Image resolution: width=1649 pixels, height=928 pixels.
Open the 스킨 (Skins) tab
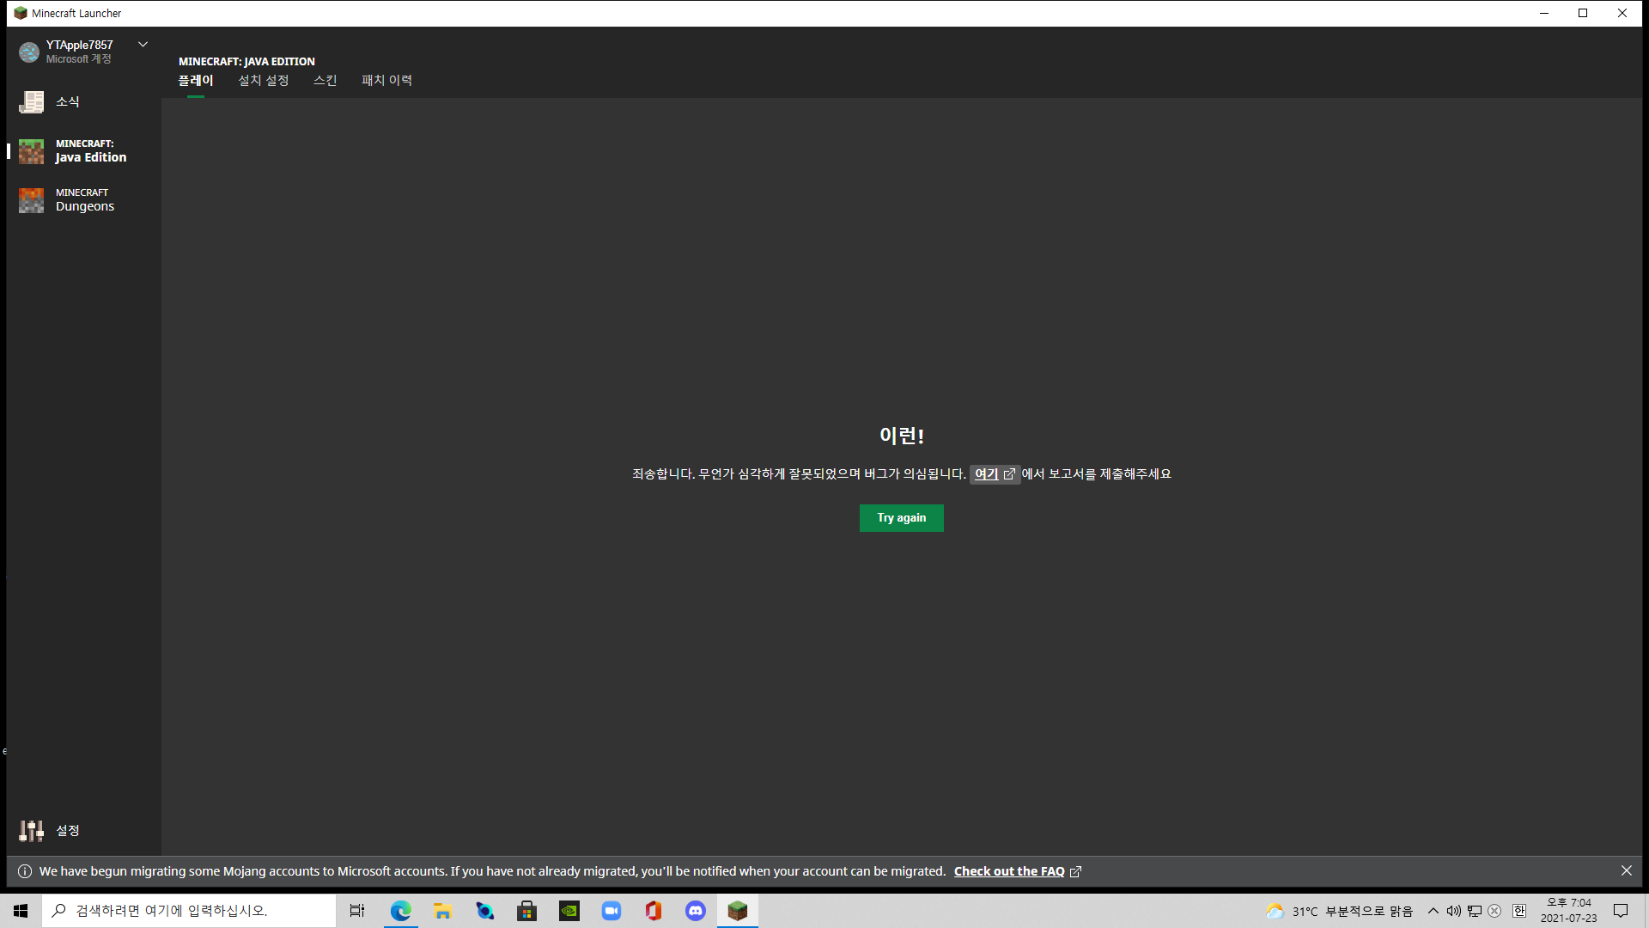[326, 81]
